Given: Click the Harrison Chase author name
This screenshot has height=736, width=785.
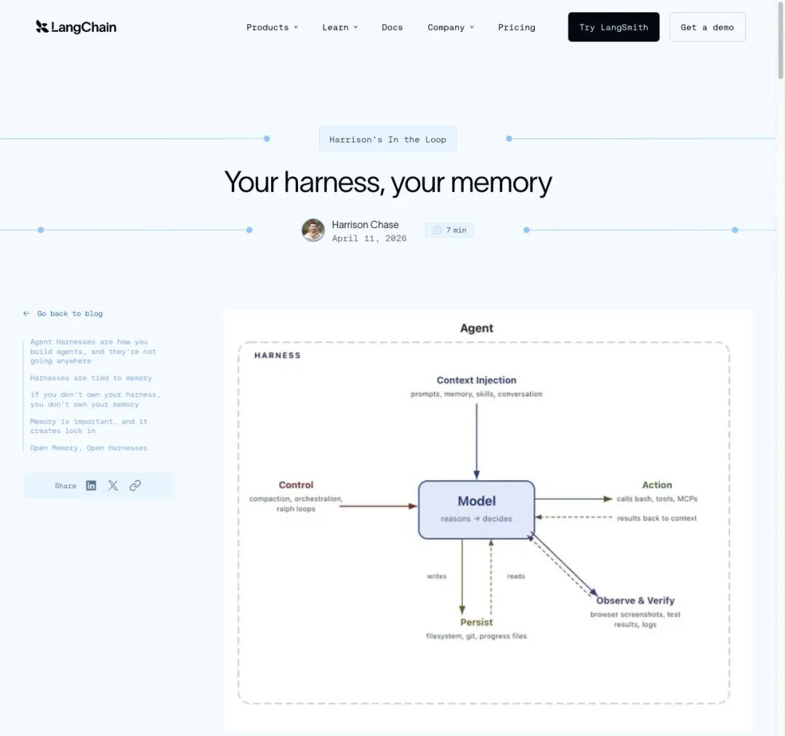Looking at the screenshot, I should 365,225.
